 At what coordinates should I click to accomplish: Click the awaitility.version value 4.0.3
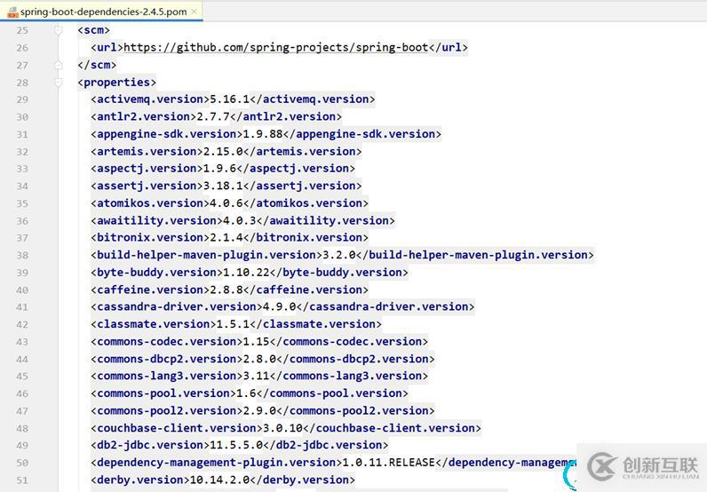[240, 220]
